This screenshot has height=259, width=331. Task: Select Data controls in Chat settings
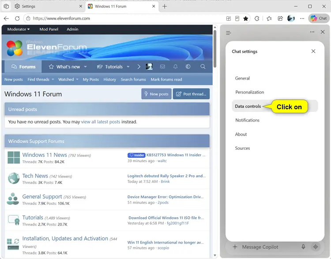click(x=275, y=106)
